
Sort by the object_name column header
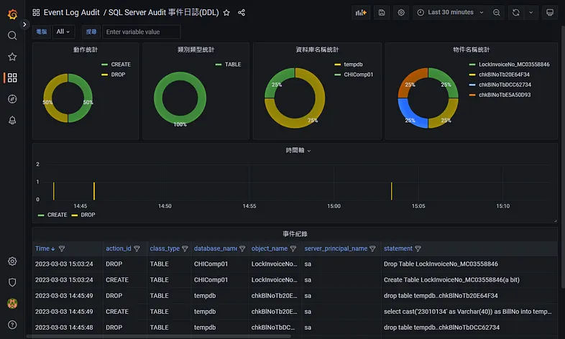click(x=270, y=249)
